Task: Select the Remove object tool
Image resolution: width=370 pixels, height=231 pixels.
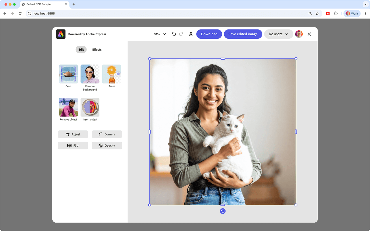Action: pos(68,107)
